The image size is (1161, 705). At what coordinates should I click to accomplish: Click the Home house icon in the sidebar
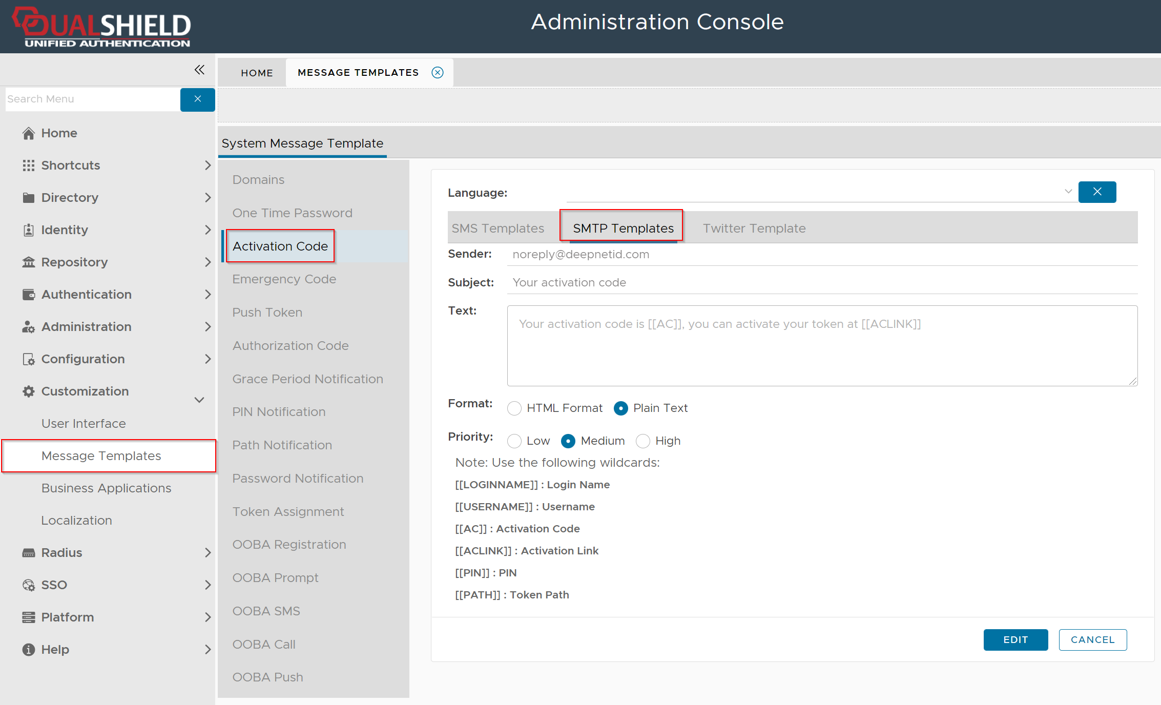pyautogui.click(x=29, y=133)
